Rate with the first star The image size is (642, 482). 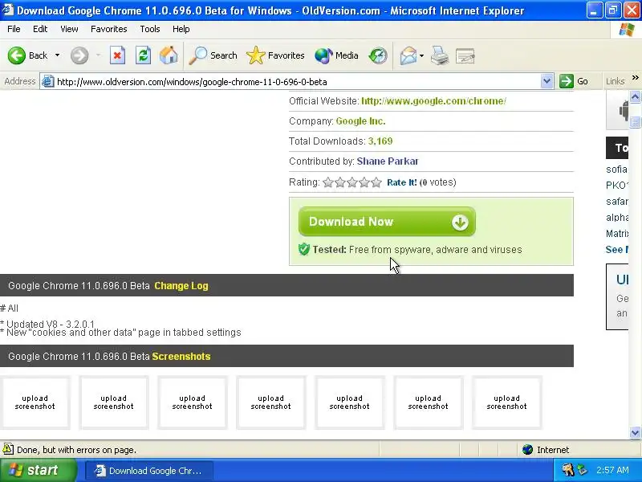tap(328, 182)
